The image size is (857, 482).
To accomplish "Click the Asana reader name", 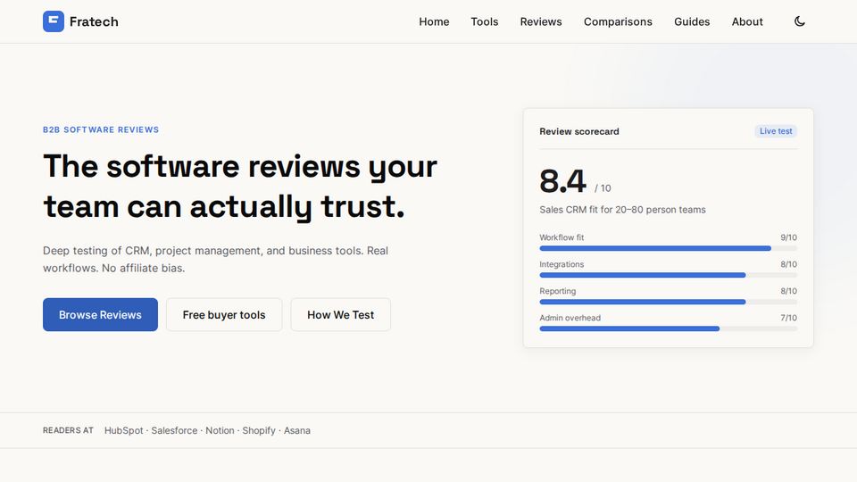I will (x=296, y=430).
